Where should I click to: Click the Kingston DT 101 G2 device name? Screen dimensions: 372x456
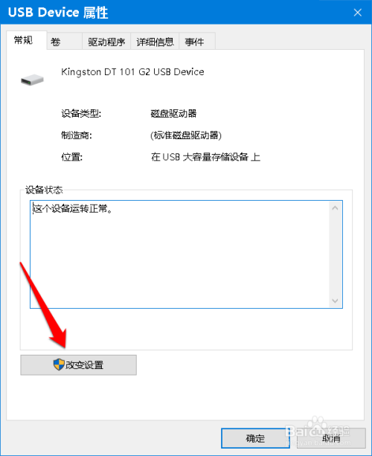click(132, 72)
